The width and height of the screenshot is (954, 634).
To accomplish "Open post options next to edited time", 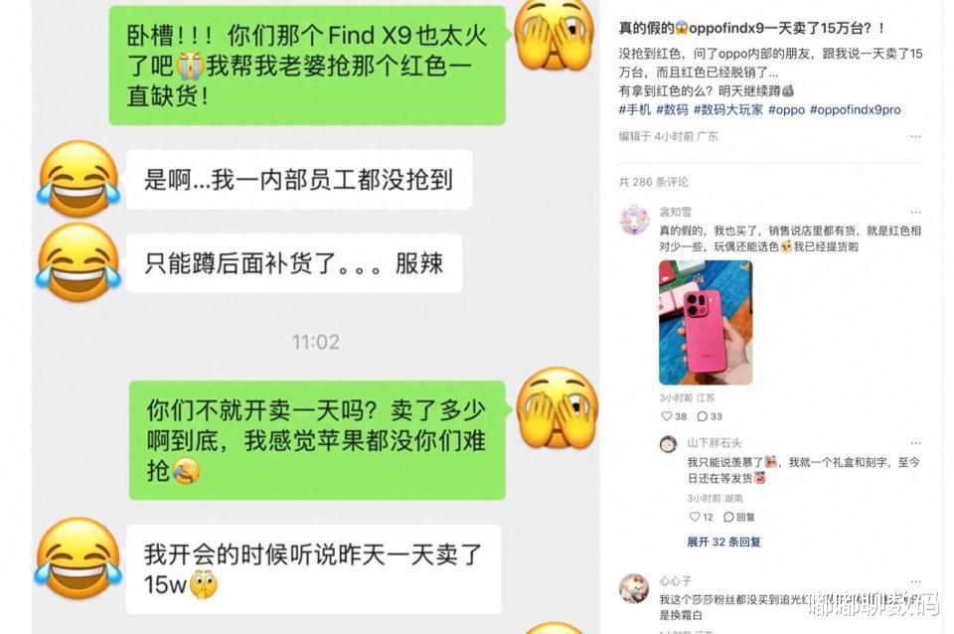I will [915, 137].
